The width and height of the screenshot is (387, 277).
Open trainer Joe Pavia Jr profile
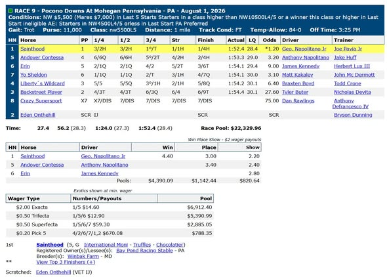[x=348, y=49]
